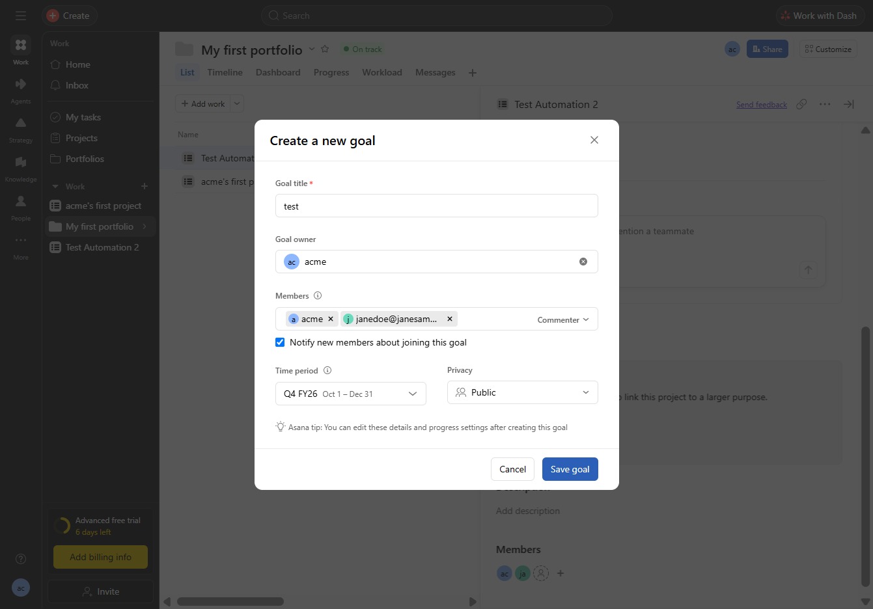The image size is (873, 609).
Task: Remove janedoe from Members field
Action: pyautogui.click(x=449, y=319)
